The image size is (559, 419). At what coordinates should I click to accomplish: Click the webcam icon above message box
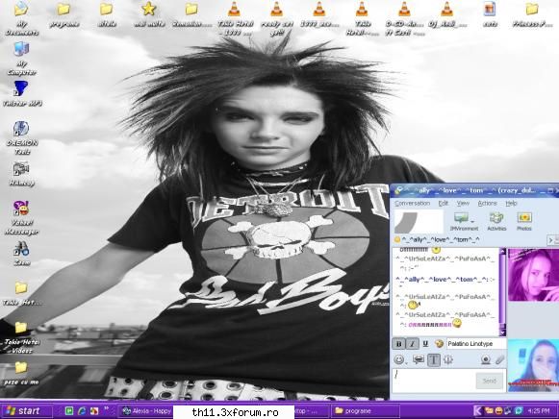pyautogui.click(x=485, y=359)
